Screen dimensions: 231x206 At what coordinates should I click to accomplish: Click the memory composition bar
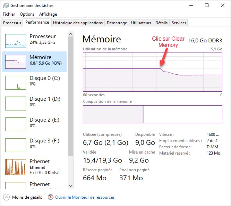click(152, 114)
